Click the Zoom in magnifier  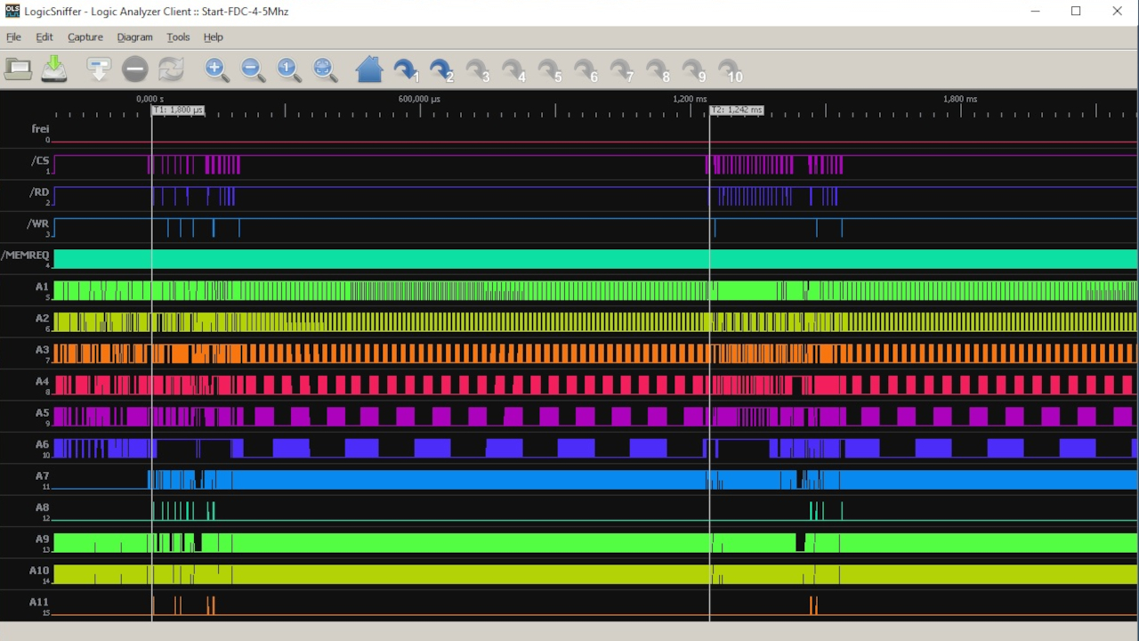coord(216,69)
